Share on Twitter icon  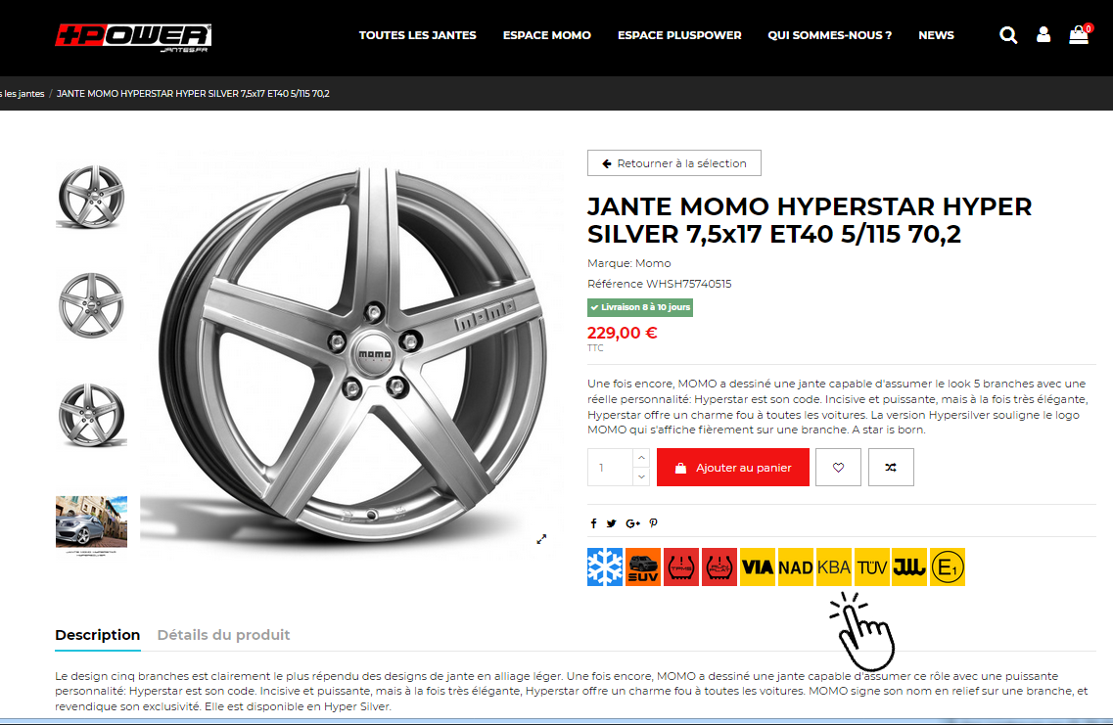[611, 523]
